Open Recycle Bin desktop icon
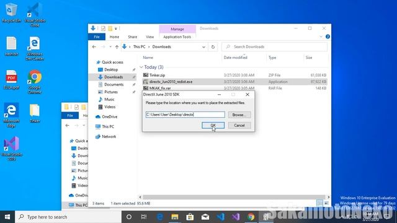397x223 pixels. pyautogui.click(x=11, y=12)
